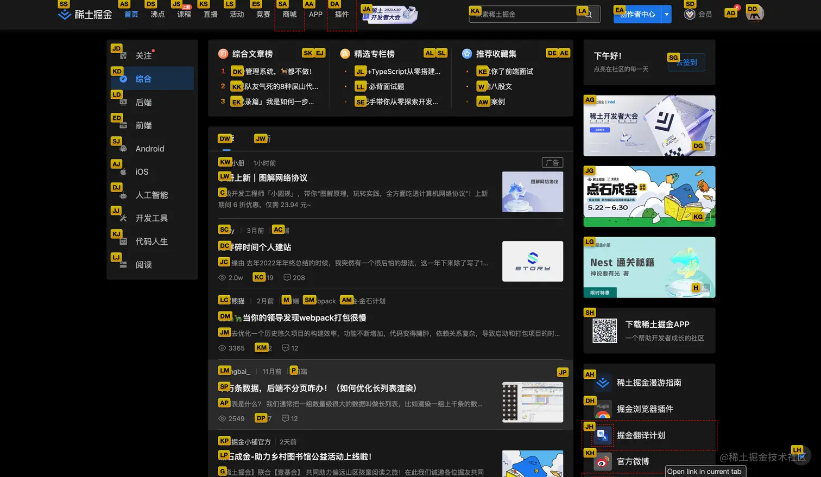
Task: Click the 创作者中心 button
Action: (x=637, y=14)
